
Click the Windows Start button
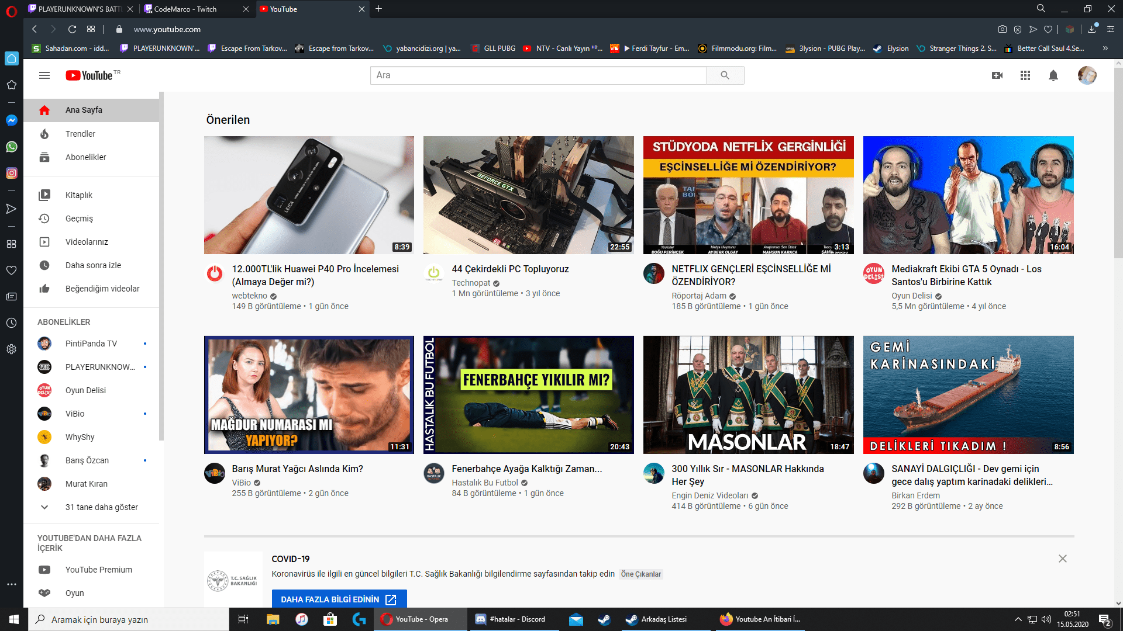click(14, 619)
